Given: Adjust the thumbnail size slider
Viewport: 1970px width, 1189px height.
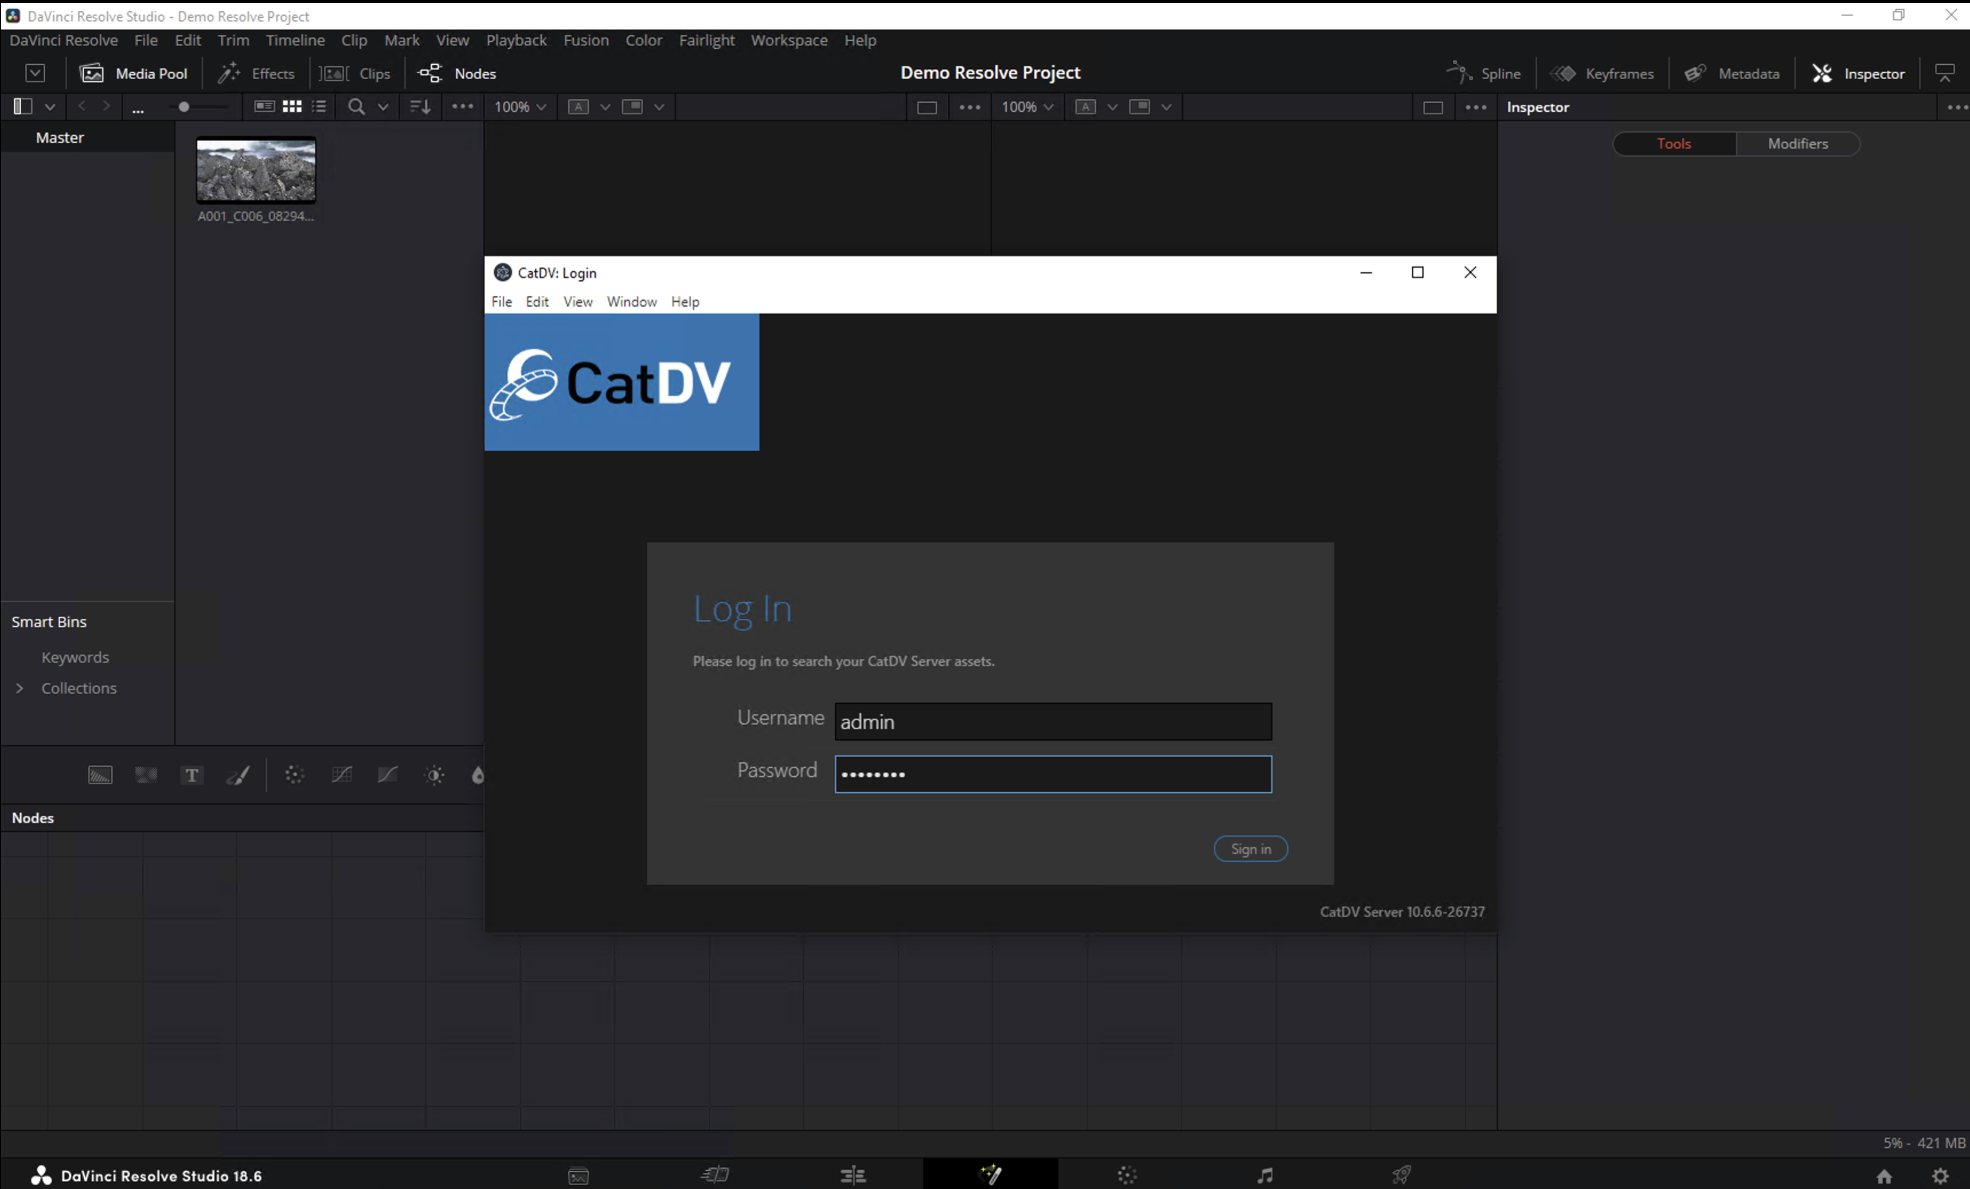Looking at the screenshot, I should (x=184, y=107).
